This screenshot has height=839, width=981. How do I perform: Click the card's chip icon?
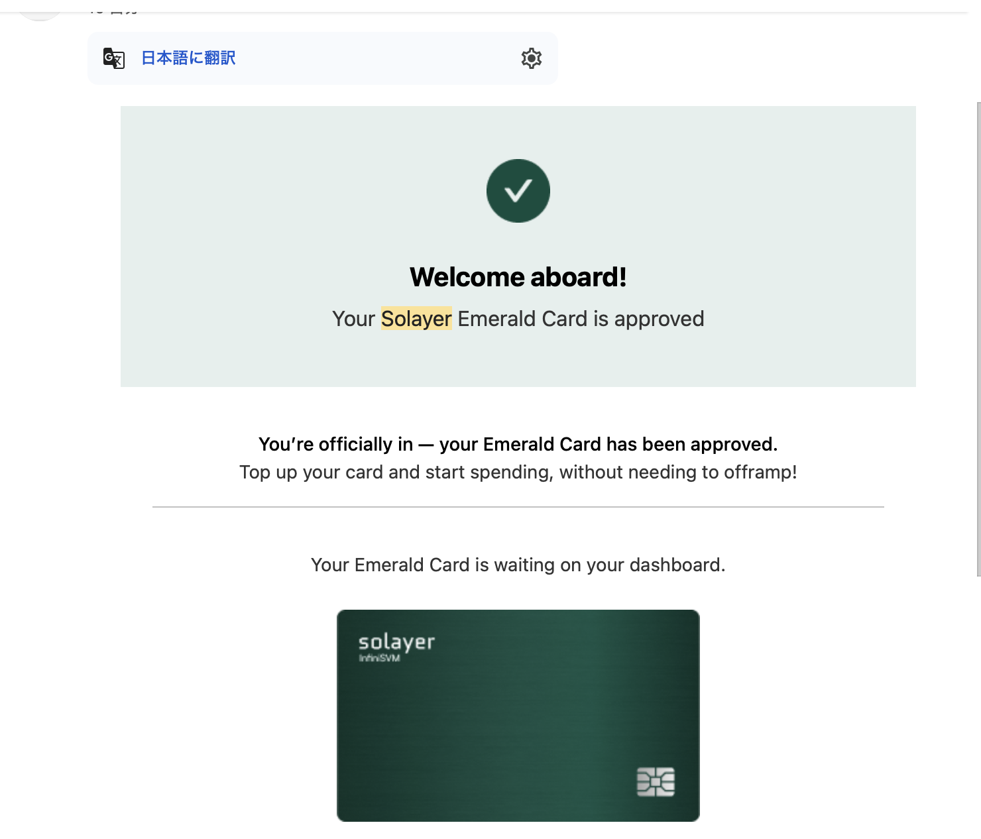pyautogui.click(x=656, y=781)
